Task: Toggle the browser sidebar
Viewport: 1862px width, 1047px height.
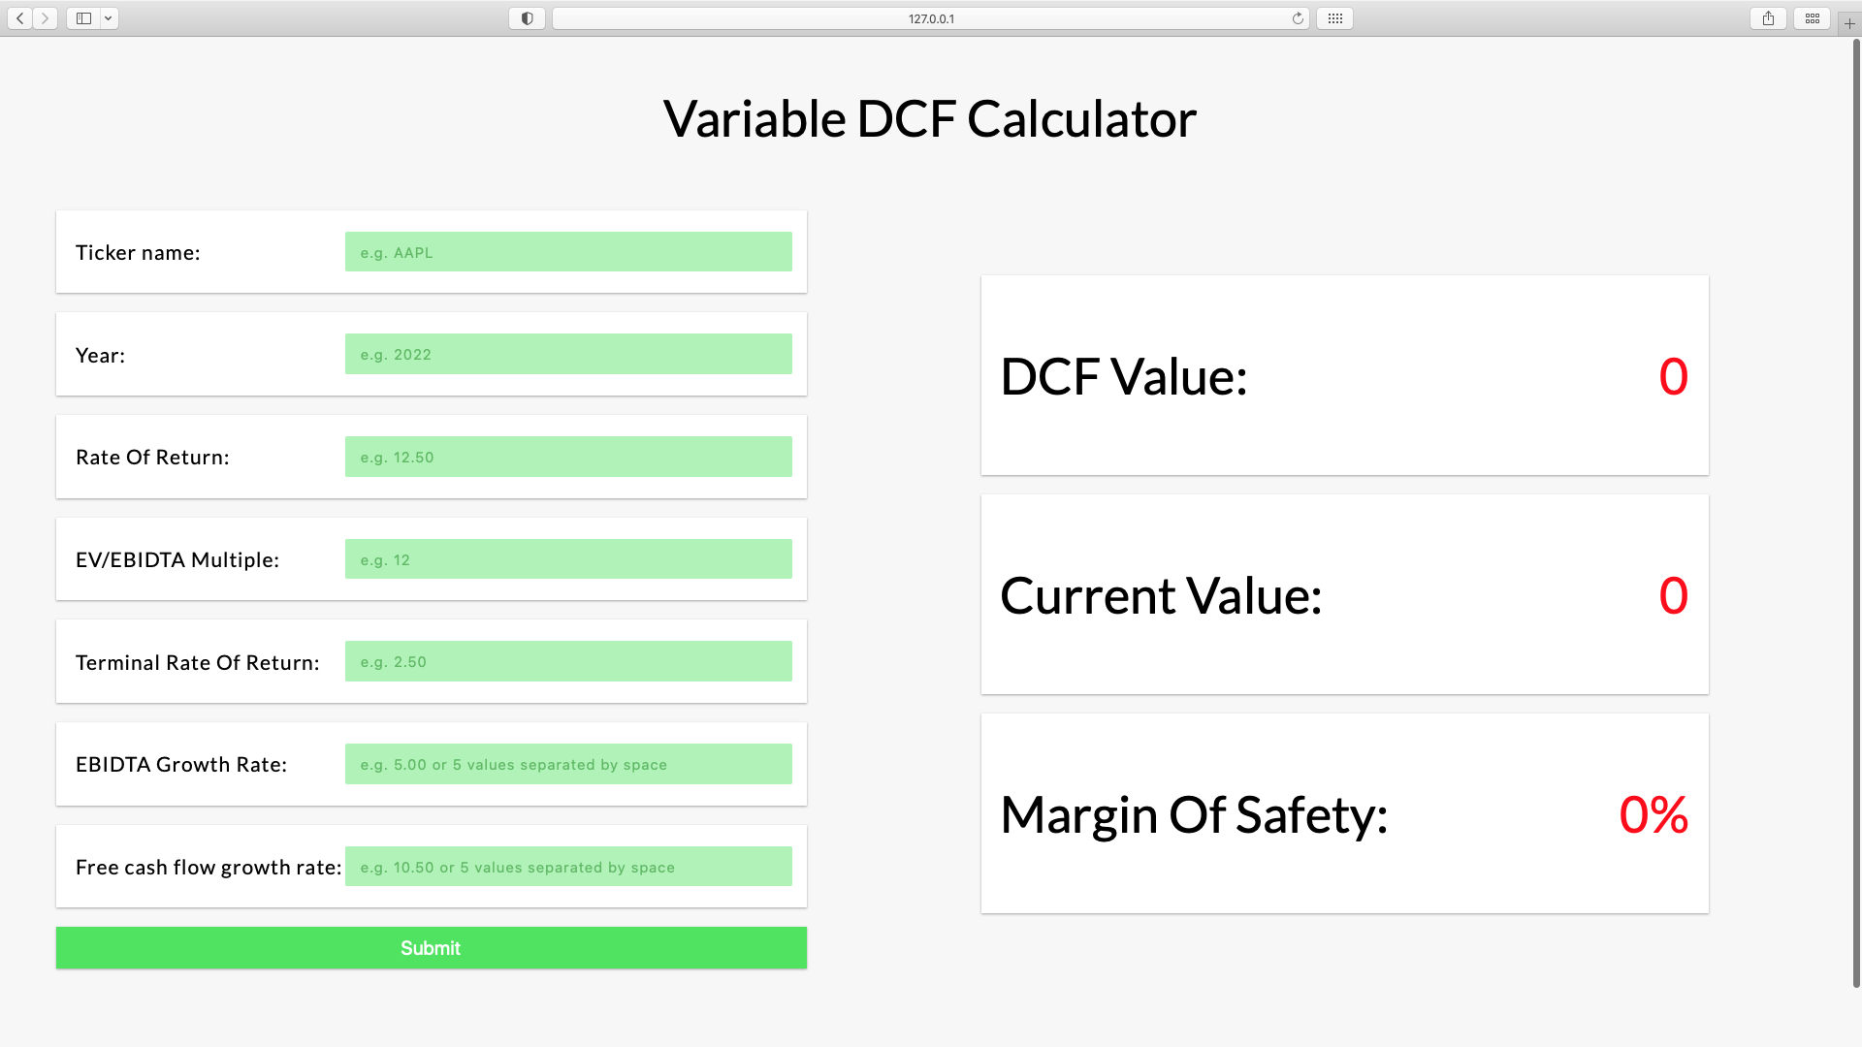Action: [x=82, y=17]
